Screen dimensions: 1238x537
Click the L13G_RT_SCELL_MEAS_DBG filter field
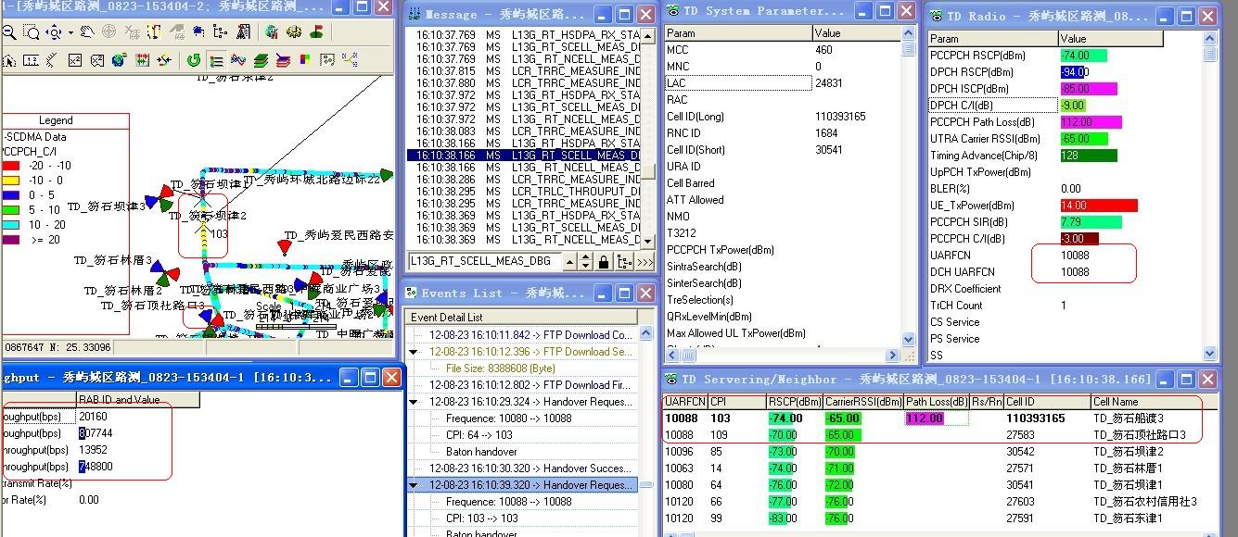[x=485, y=261]
